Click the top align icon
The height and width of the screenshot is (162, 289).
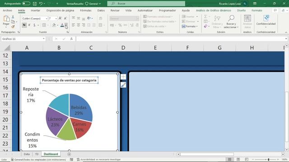[x=73, y=18]
